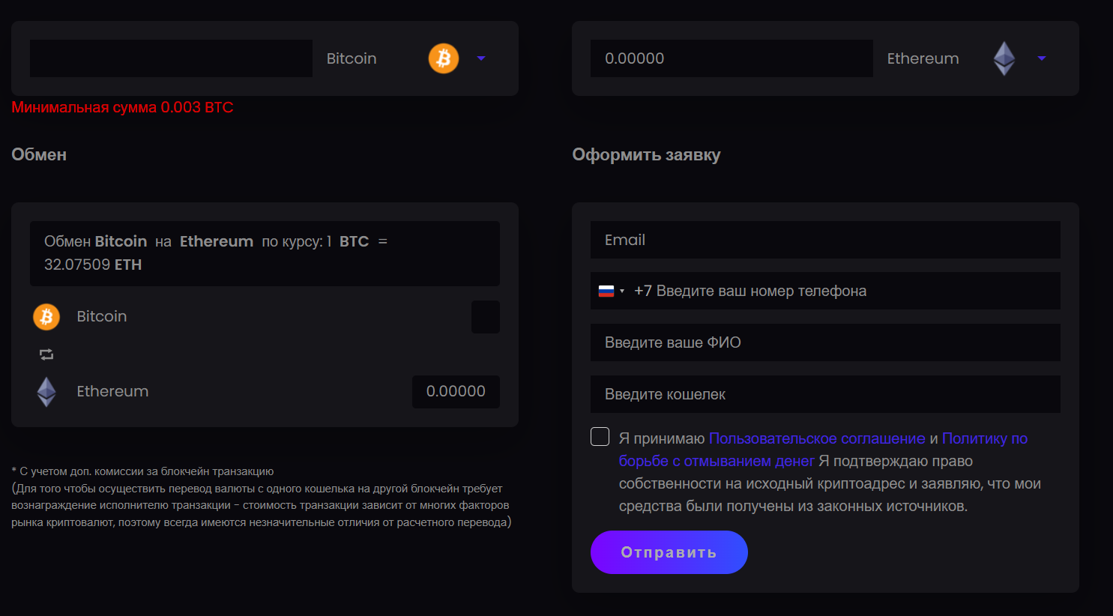Expand the Bitcoin currency dropdown arrow
The image size is (1113, 616).
pyautogui.click(x=481, y=58)
